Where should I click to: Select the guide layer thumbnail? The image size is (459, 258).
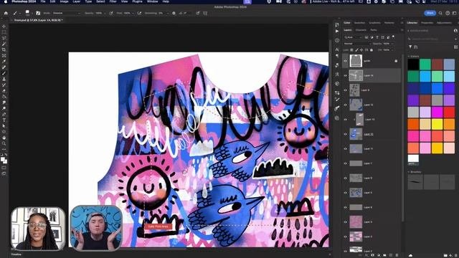[x=356, y=61]
